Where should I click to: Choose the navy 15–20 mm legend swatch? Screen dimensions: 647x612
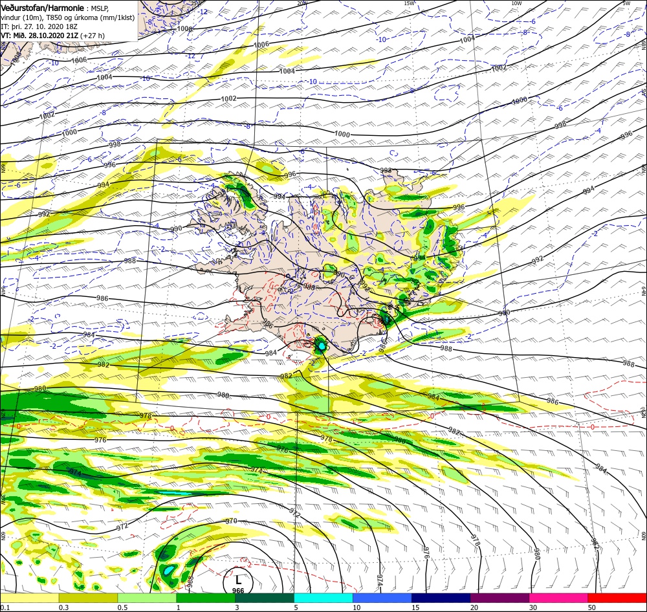441,598
